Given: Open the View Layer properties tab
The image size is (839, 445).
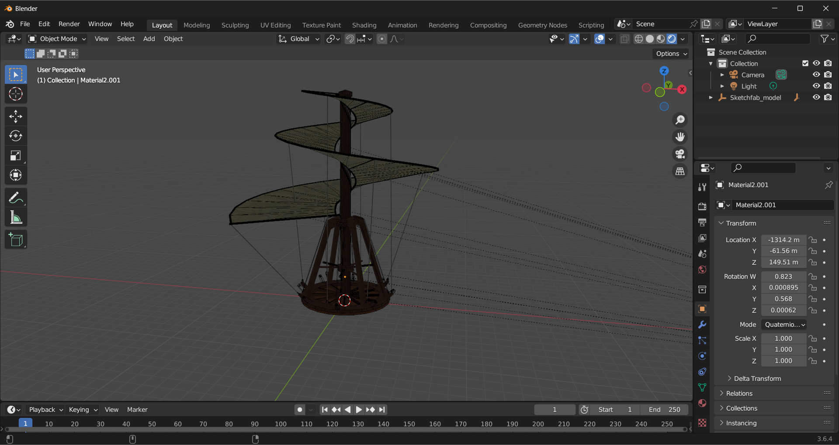Looking at the screenshot, I should (702, 238).
